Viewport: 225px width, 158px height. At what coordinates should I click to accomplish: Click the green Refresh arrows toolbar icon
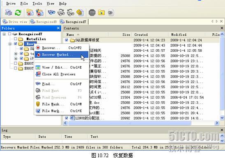tap(18, 12)
